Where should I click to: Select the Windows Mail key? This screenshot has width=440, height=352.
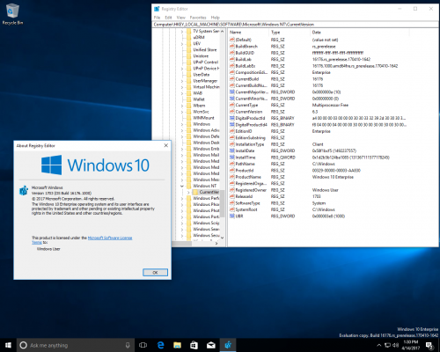[206, 155]
